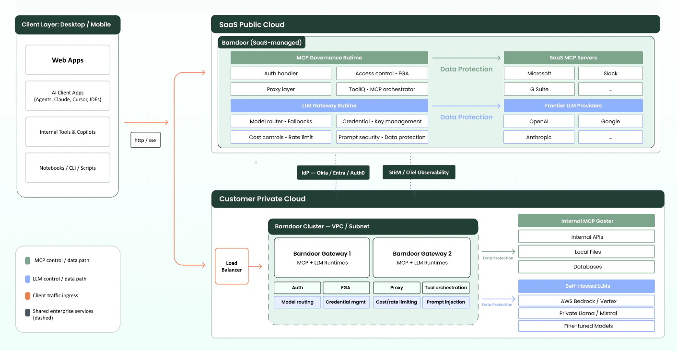Click the Prompt security • Data protection box
Image resolution: width=677 pixels, height=351 pixels.
pos(382,137)
